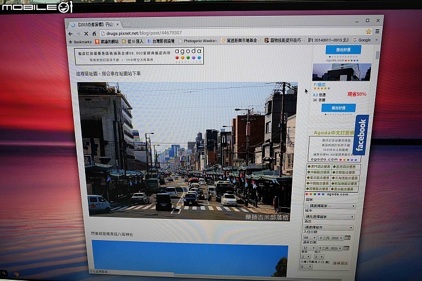The image size is (422, 281).
Task: Open the Photogenic Weekend bookmark
Action: 198,41
